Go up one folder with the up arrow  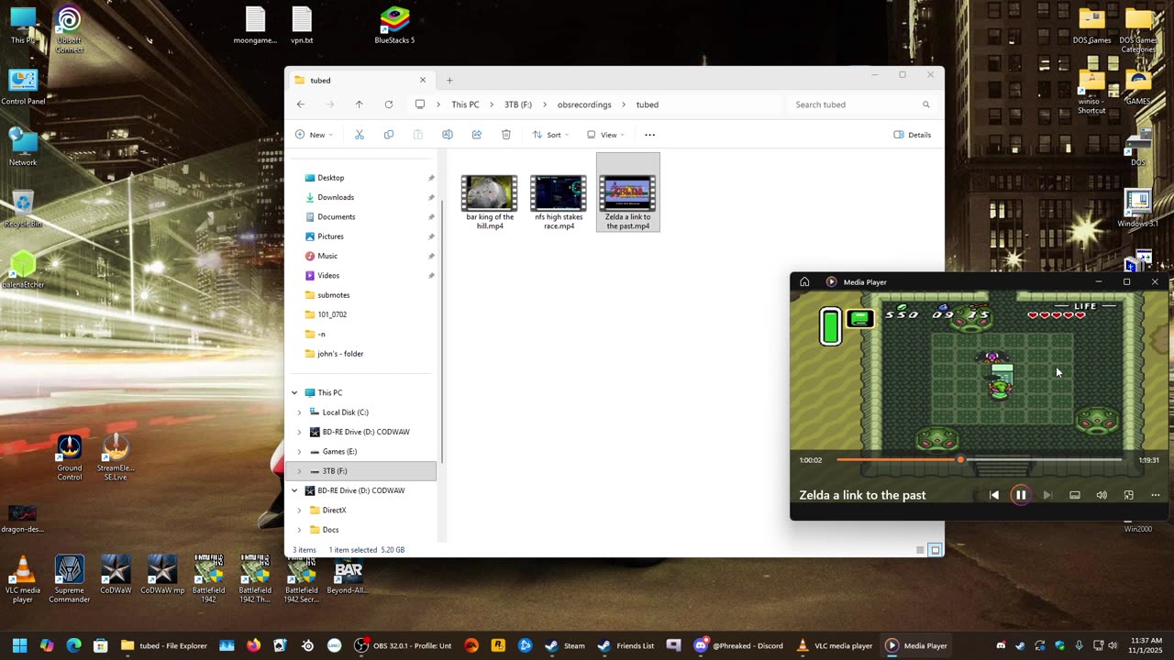[x=359, y=104]
